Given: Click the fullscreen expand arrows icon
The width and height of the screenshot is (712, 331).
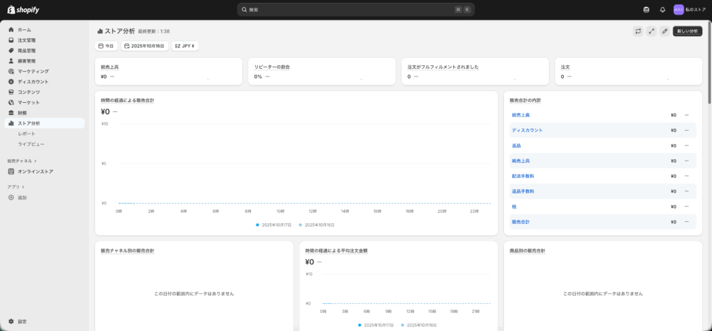Looking at the screenshot, I should tap(652, 31).
